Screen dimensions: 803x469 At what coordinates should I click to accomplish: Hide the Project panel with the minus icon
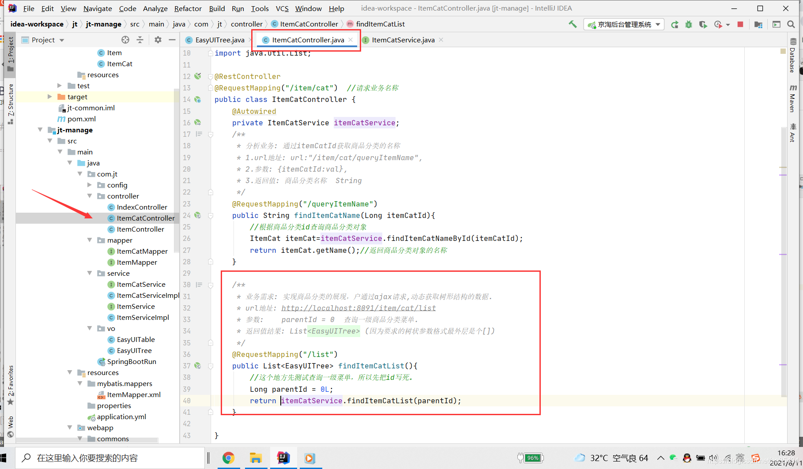pyautogui.click(x=172, y=40)
